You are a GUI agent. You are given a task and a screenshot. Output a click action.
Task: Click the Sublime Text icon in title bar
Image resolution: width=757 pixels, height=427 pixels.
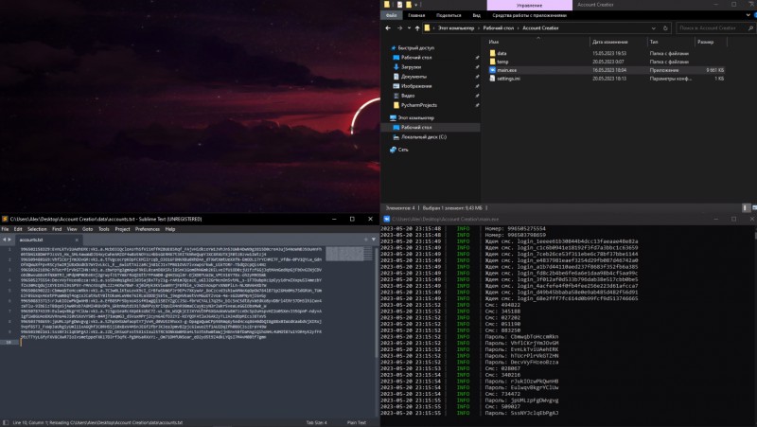pyautogui.click(x=5, y=219)
